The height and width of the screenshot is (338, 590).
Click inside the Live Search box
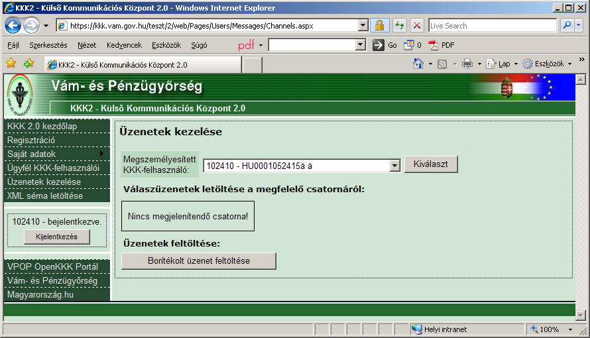[492, 26]
